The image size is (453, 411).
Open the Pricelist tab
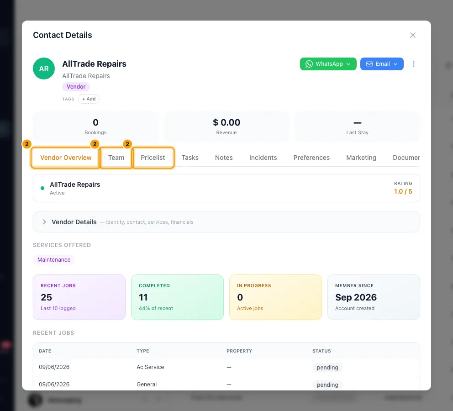153,158
